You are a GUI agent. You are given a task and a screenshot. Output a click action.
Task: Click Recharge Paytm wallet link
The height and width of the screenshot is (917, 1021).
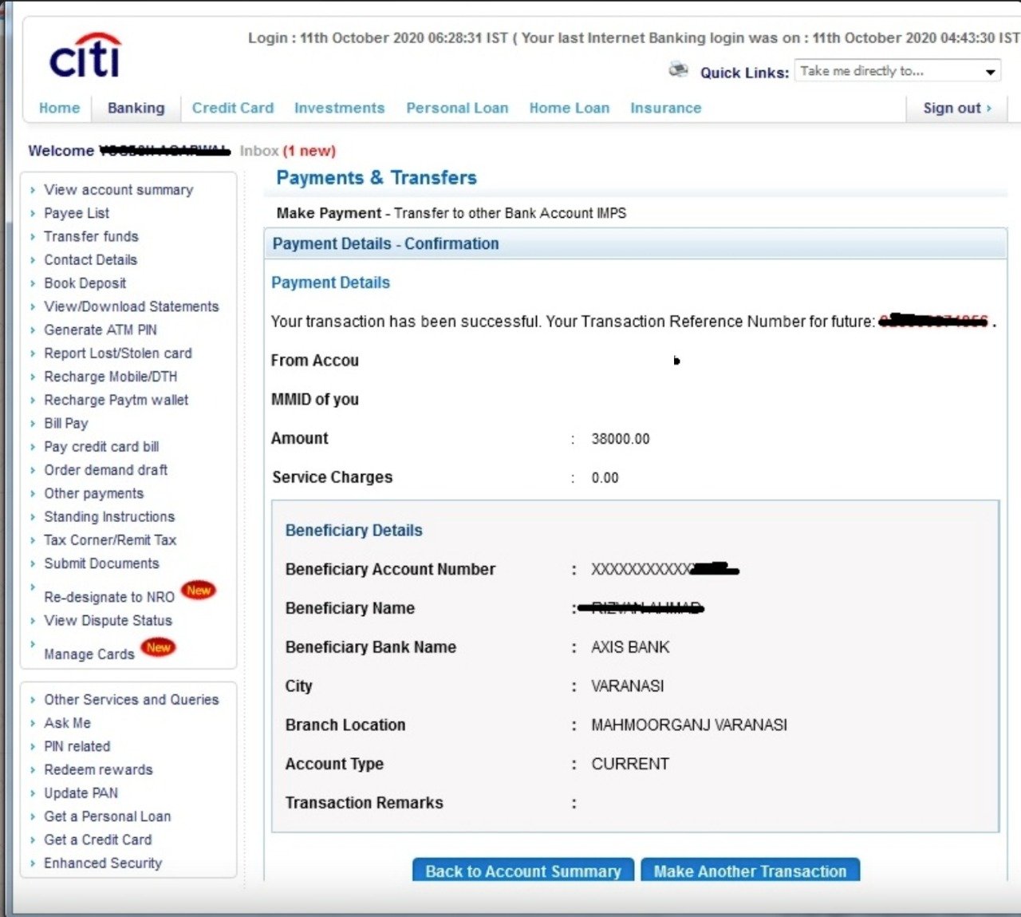[116, 400]
